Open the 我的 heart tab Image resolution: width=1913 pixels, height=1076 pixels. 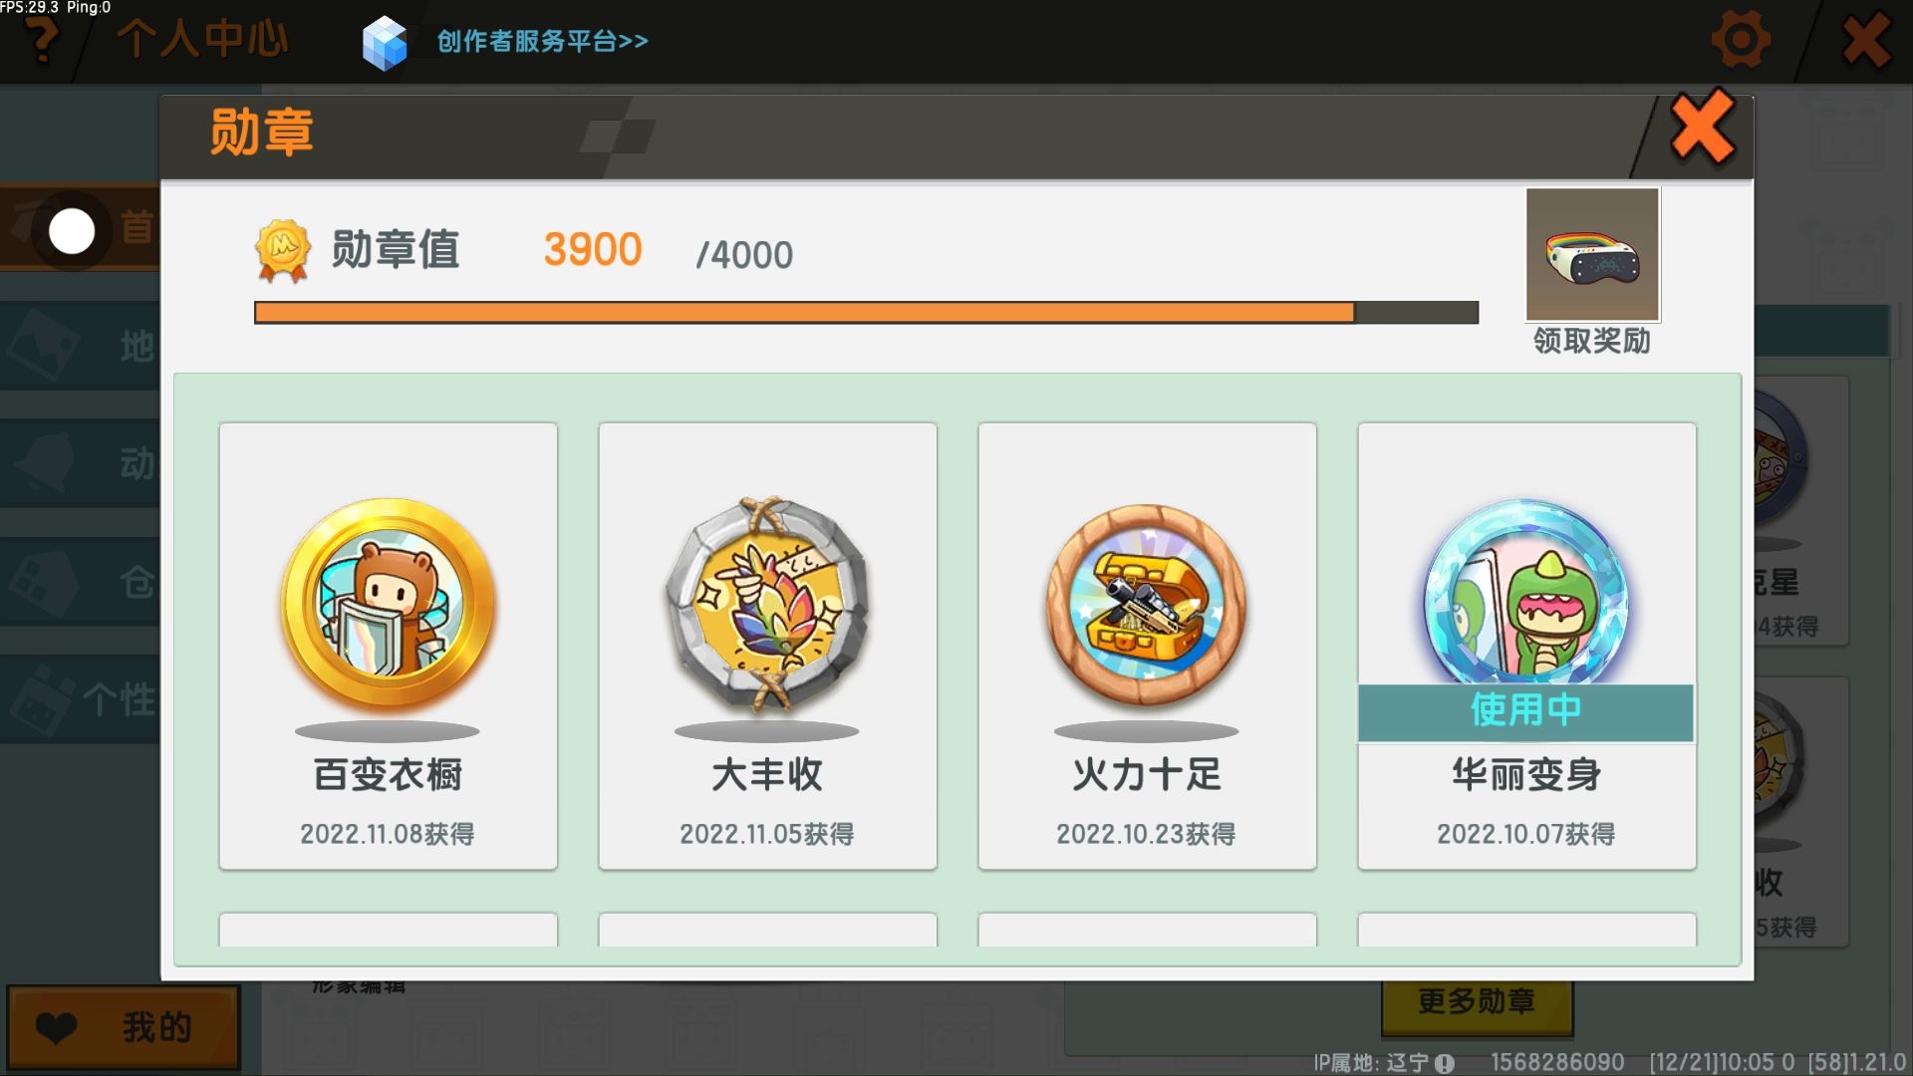pyautogui.click(x=124, y=1027)
